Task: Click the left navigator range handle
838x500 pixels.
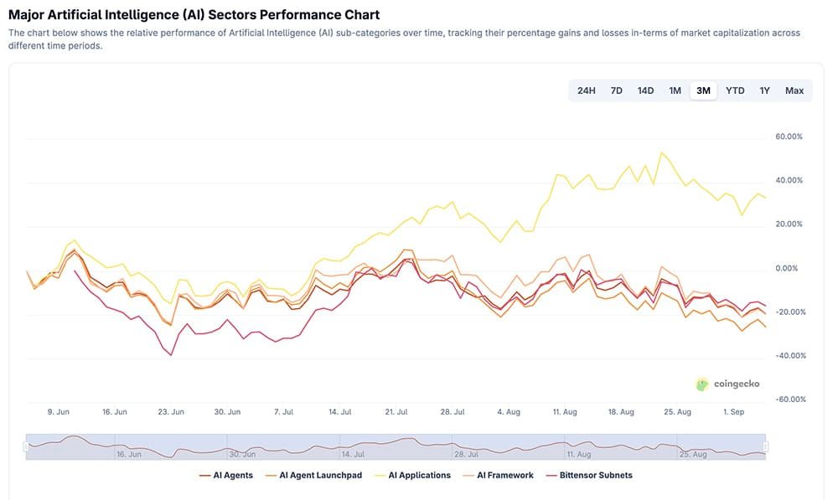Action: pyautogui.click(x=26, y=446)
